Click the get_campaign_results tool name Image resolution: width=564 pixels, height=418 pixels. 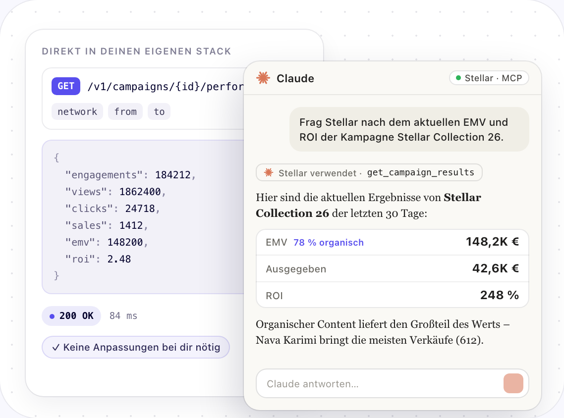pos(420,172)
